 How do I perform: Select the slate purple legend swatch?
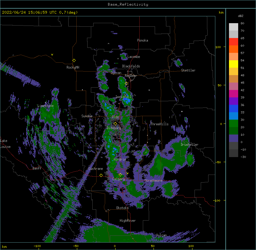point(233,138)
